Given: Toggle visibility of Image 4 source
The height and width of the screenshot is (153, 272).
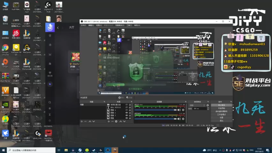Looking at the screenshot, I should pos(126,110).
